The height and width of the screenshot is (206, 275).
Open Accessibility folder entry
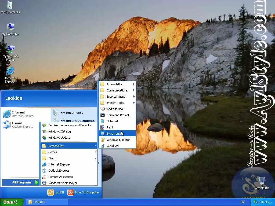[x=117, y=84]
